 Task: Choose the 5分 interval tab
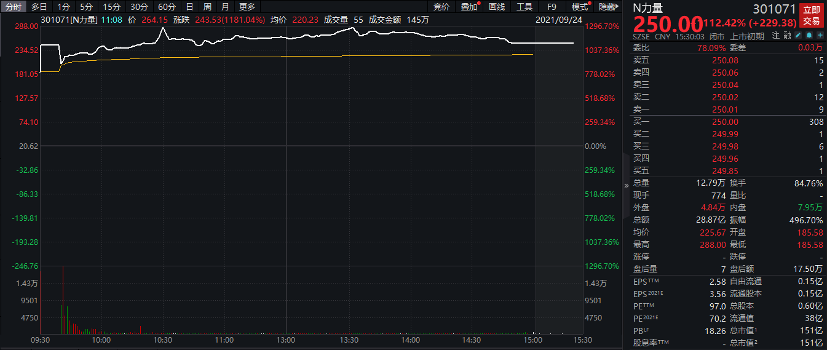[x=87, y=7]
